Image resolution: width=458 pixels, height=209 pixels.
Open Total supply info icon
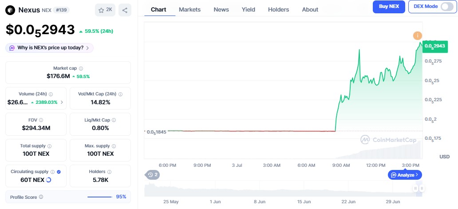(49, 146)
